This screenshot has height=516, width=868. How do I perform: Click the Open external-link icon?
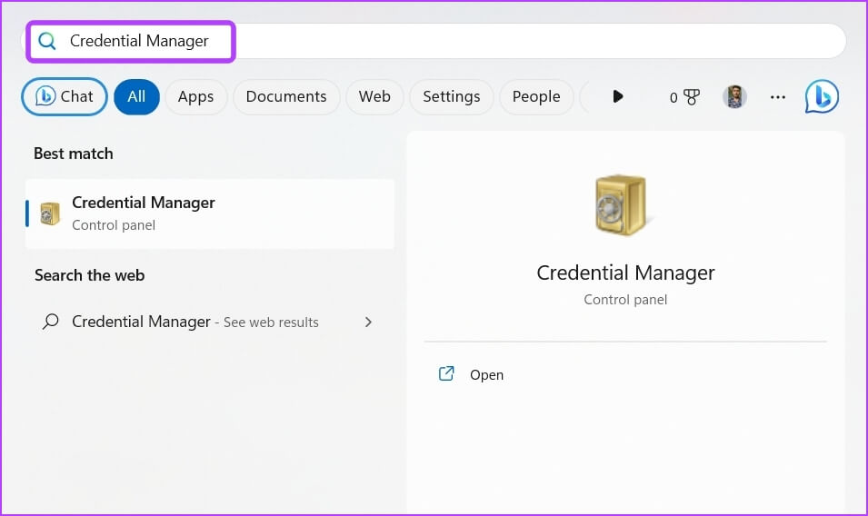[x=446, y=374]
